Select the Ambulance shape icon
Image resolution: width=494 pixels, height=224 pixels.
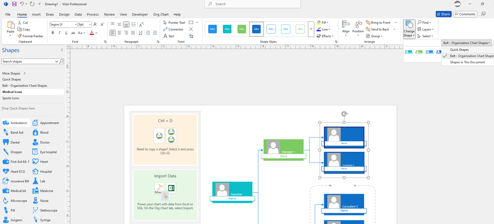point(6,123)
